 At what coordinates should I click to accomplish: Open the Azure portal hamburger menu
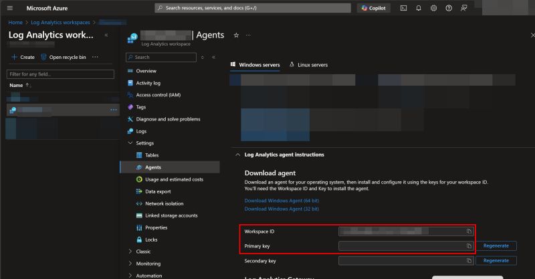(10, 8)
